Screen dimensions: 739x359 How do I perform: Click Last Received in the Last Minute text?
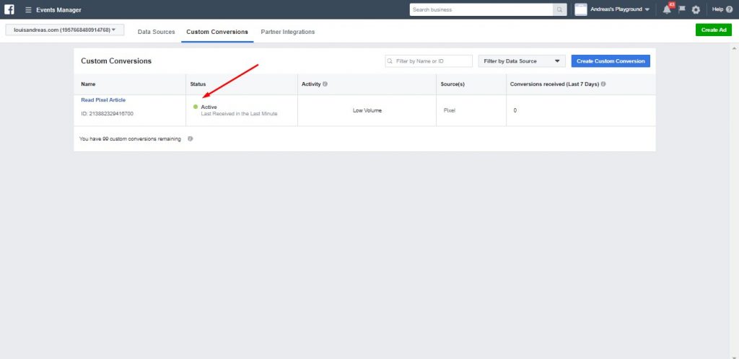click(x=239, y=113)
